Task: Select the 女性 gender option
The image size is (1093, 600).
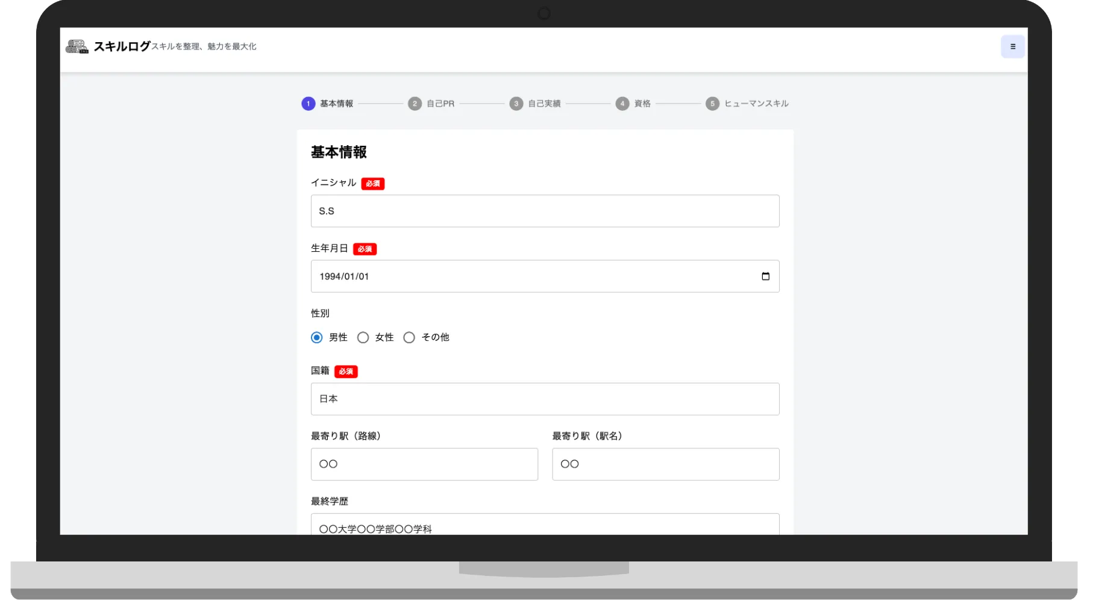Action: (363, 337)
